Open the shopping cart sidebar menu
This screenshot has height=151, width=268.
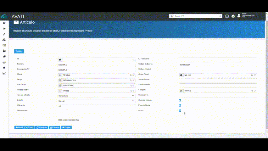coord(4,29)
